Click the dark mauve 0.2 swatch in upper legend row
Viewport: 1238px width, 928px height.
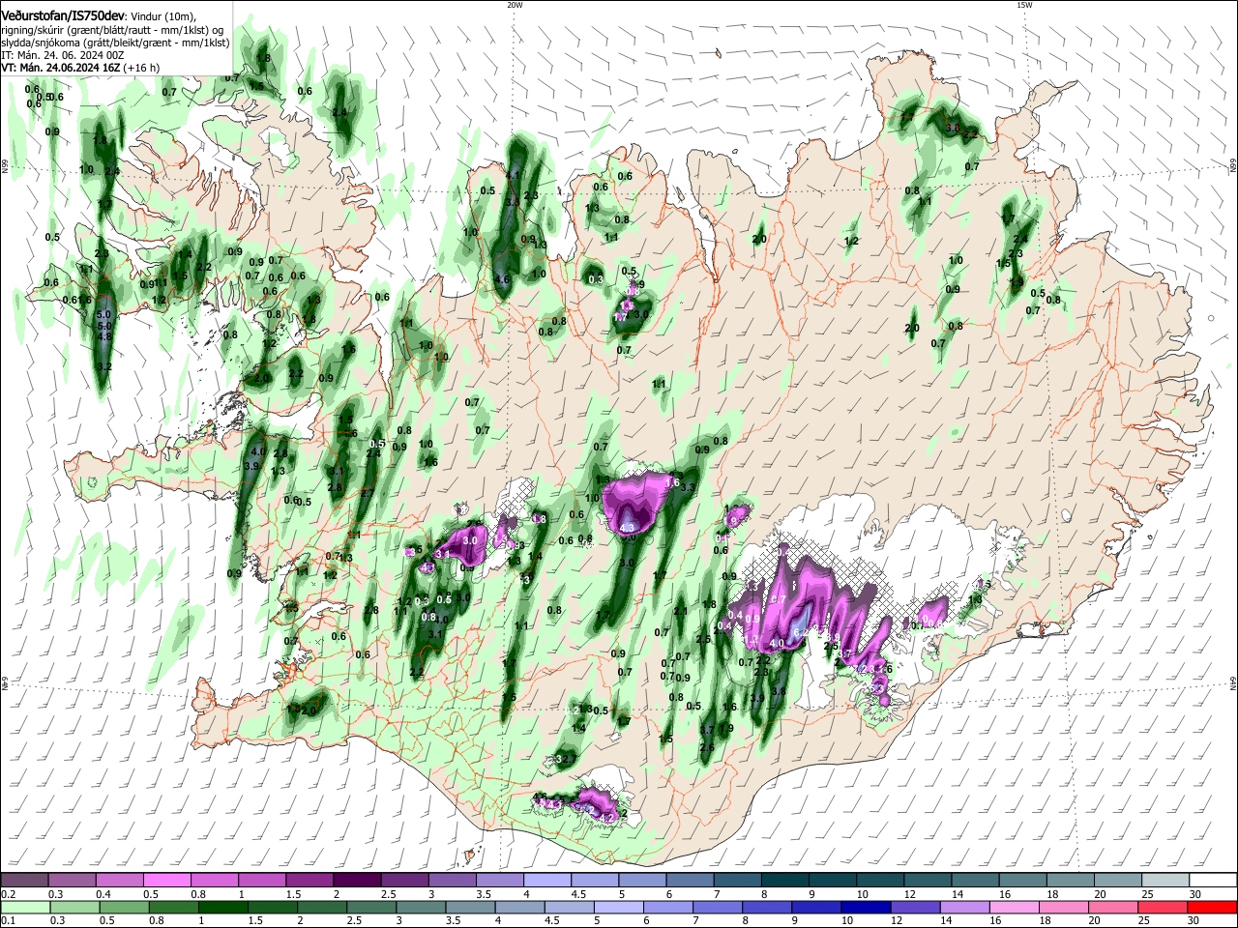pos(24,881)
